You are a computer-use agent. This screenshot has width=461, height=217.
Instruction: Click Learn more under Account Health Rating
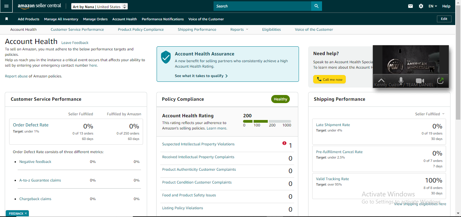click(x=217, y=128)
